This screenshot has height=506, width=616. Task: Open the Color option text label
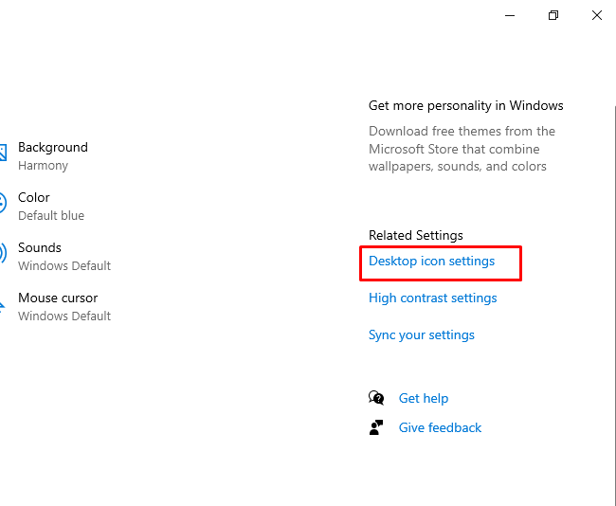(x=34, y=198)
